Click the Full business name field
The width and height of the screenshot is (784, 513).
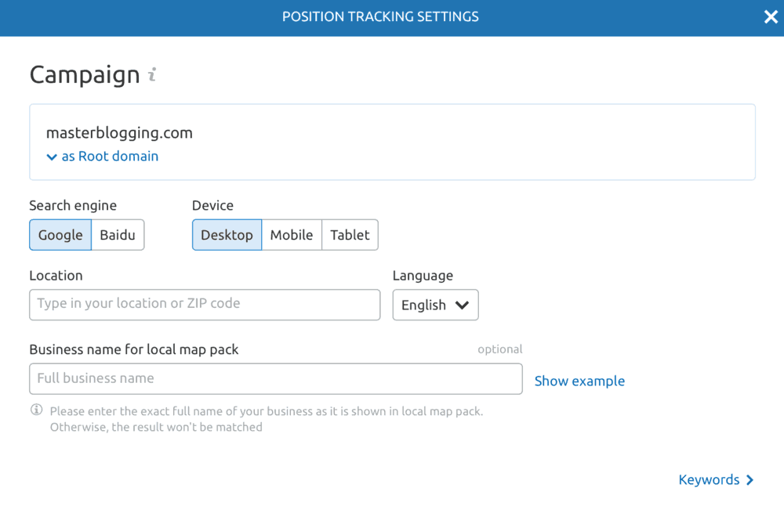[275, 378]
